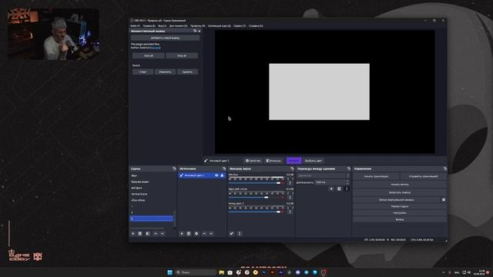Viewport: 493px width, 277px height.
Task: Mute the first Mic/Aux audio channel
Action: [283, 183]
